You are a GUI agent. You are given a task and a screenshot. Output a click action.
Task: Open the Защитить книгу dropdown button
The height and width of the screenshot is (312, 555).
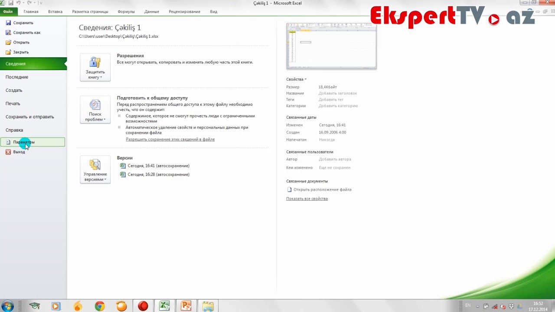95,68
